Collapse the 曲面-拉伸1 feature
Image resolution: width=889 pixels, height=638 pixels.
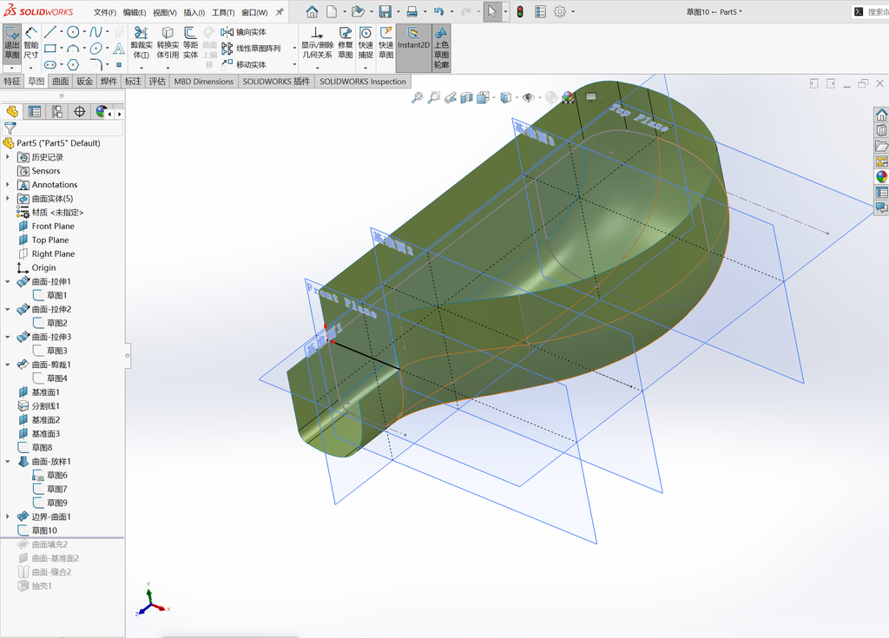(x=7, y=281)
